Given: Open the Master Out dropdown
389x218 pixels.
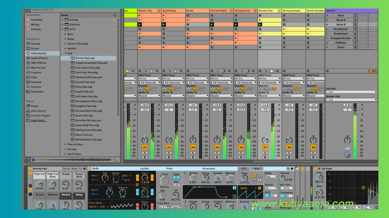Looking at the screenshot, I should [351, 100].
